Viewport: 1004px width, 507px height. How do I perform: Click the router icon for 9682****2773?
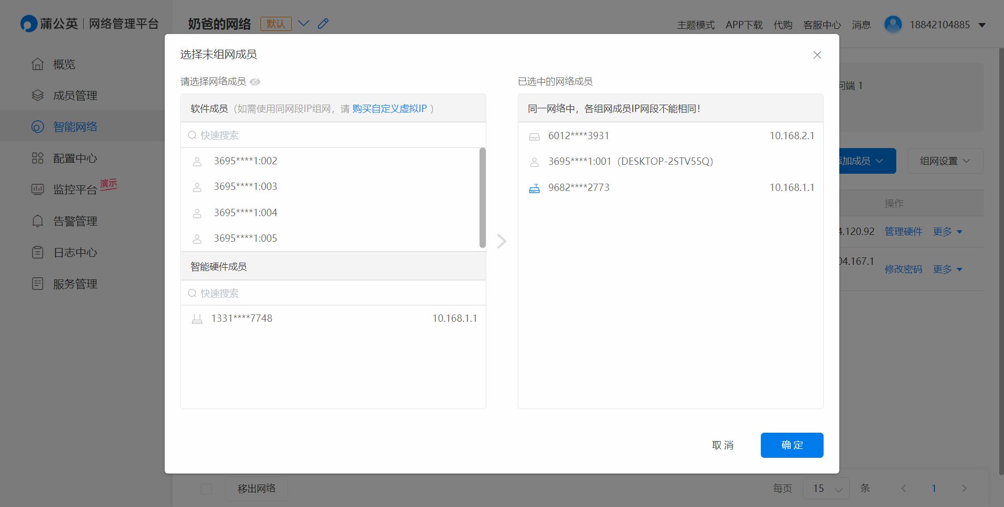point(534,188)
